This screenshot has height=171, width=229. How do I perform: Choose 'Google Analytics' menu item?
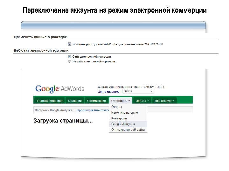click(x=128, y=124)
